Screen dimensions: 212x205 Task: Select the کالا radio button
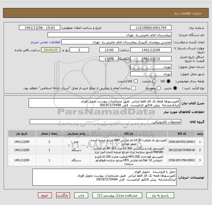pos(168,81)
